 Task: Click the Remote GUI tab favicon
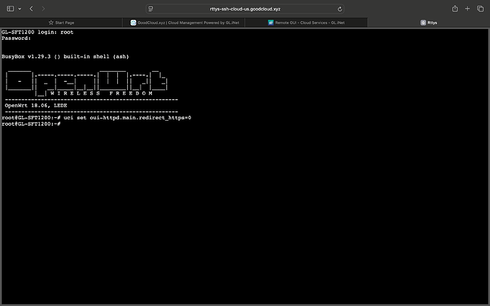pyautogui.click(x=271, y=23)
